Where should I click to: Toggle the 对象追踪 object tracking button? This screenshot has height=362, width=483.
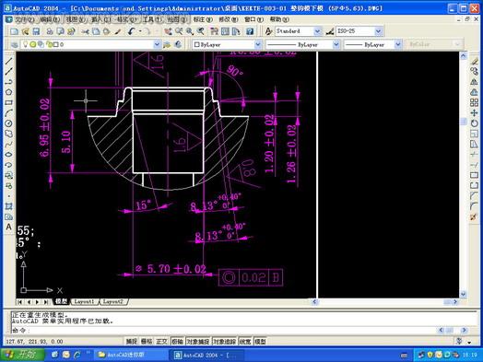point(225,342)
